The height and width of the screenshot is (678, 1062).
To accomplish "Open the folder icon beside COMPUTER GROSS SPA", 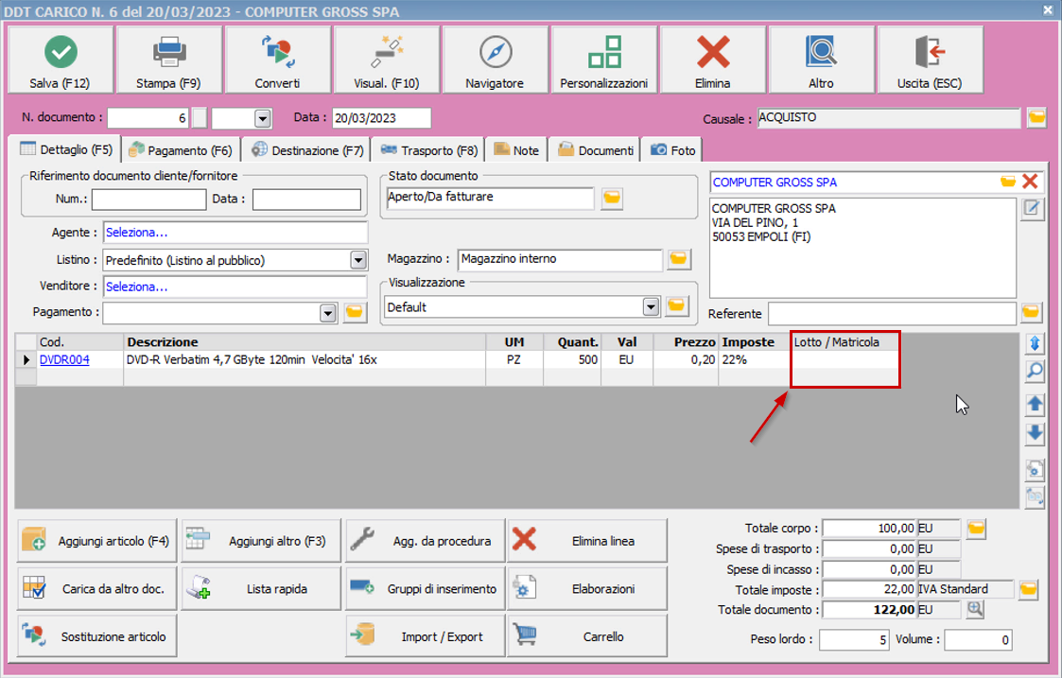I will pyautogui.click(x=1008, y=182).
